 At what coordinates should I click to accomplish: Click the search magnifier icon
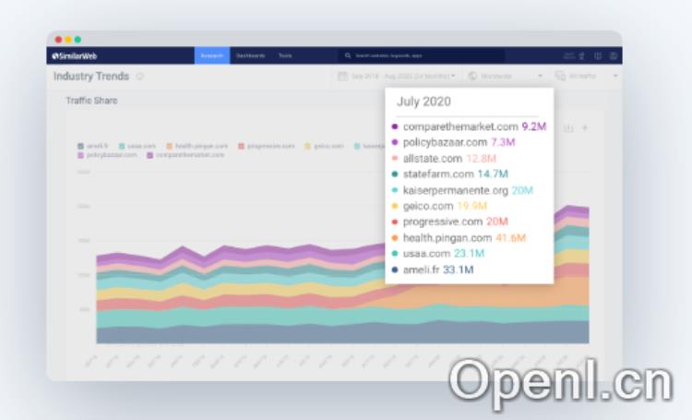pyautogui.click(x=348, y=55)
